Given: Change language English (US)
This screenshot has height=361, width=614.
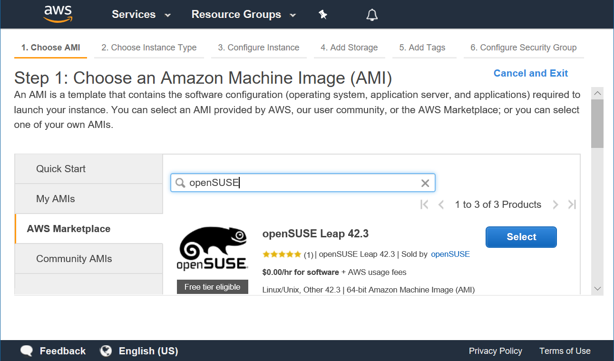Looking at the screenshot, I should (148, 351).
